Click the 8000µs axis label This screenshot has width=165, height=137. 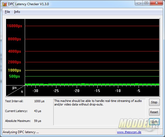[15, 39]
